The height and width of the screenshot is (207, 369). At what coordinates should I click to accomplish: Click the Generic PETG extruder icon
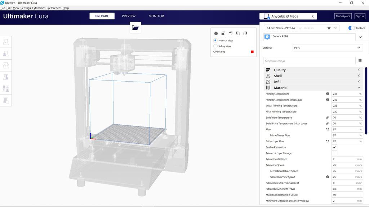point(267,37)
